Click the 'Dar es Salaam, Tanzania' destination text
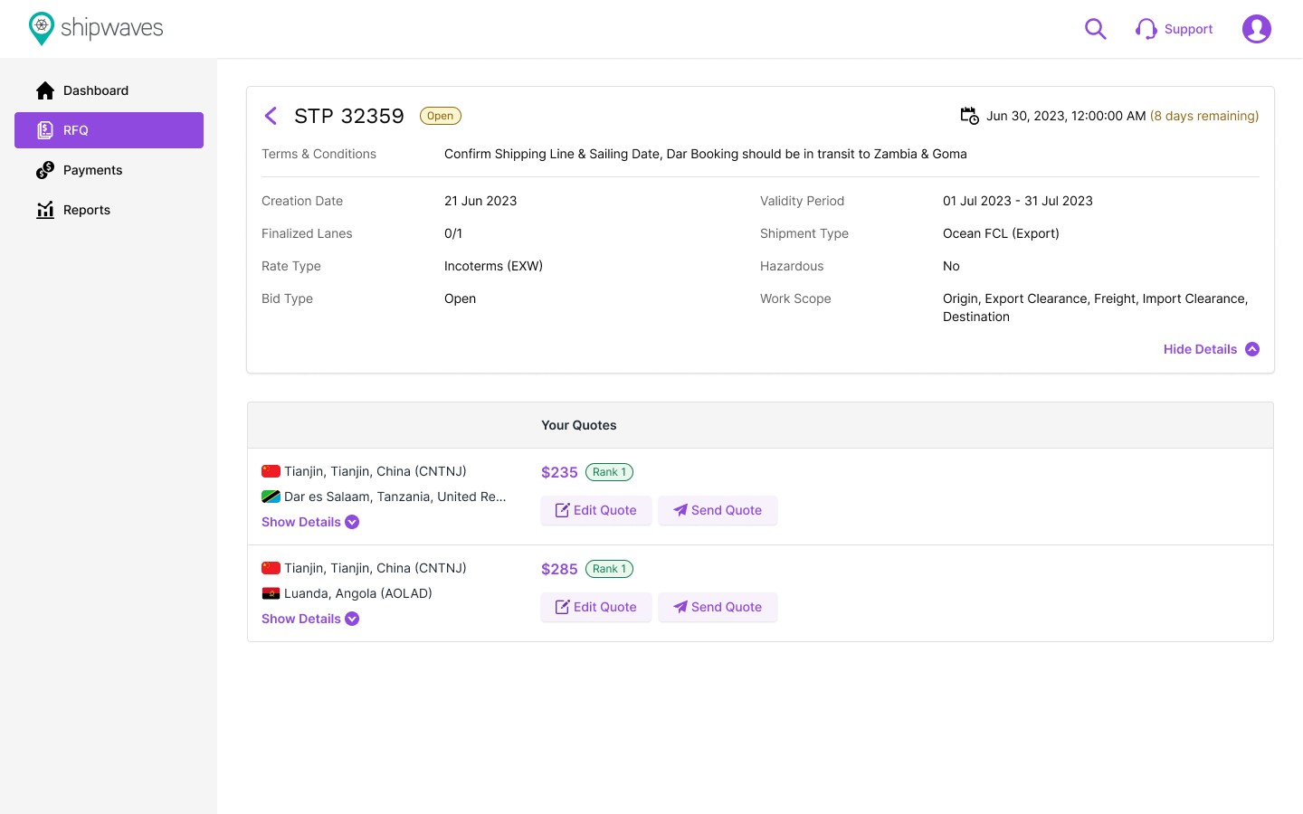Viewport: 1303px width, 814px height. (395, 497)
